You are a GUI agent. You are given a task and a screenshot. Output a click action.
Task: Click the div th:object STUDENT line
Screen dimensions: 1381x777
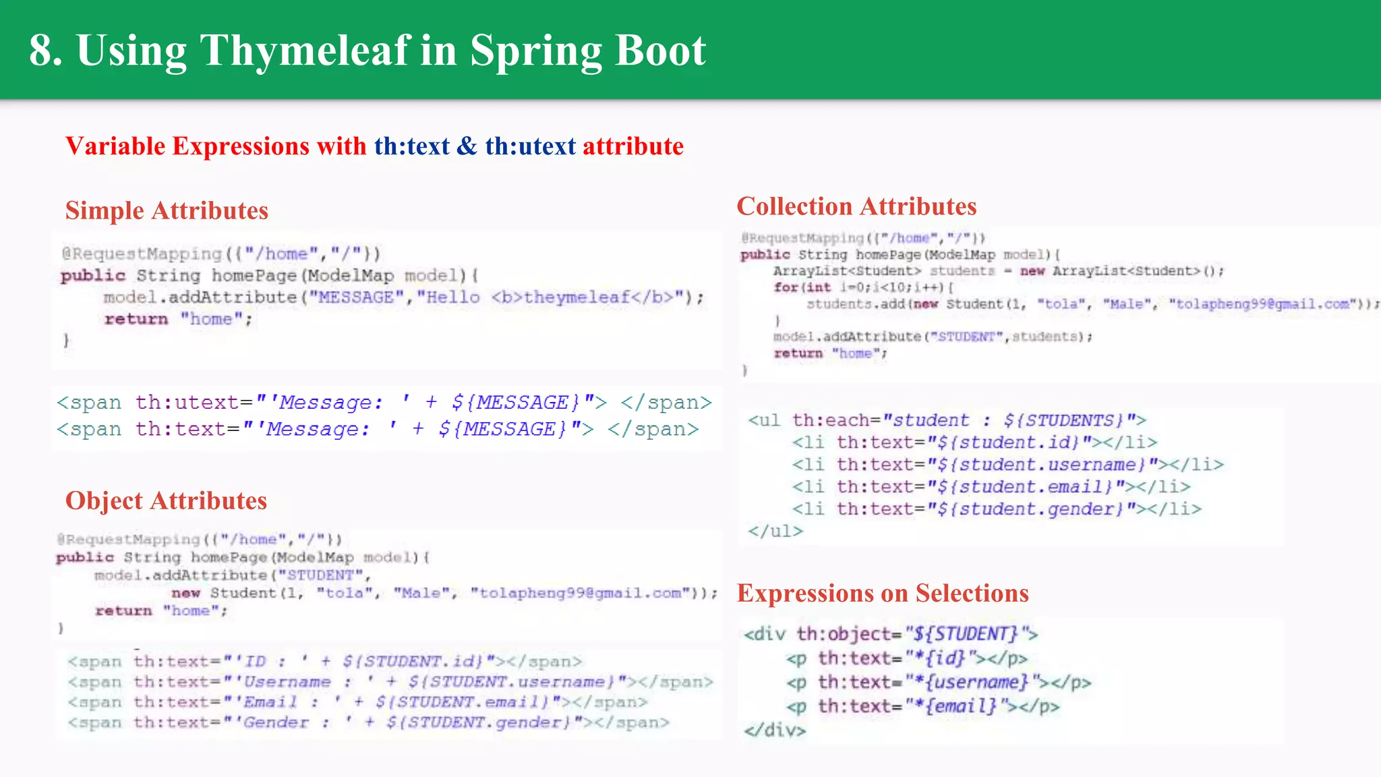point(890,634)
